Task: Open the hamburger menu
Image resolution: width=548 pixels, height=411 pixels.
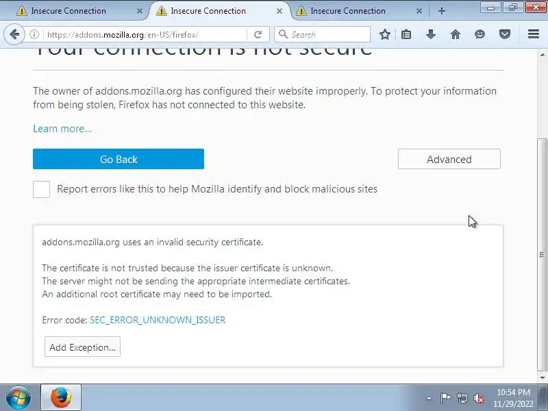Action: click(534, 34)
